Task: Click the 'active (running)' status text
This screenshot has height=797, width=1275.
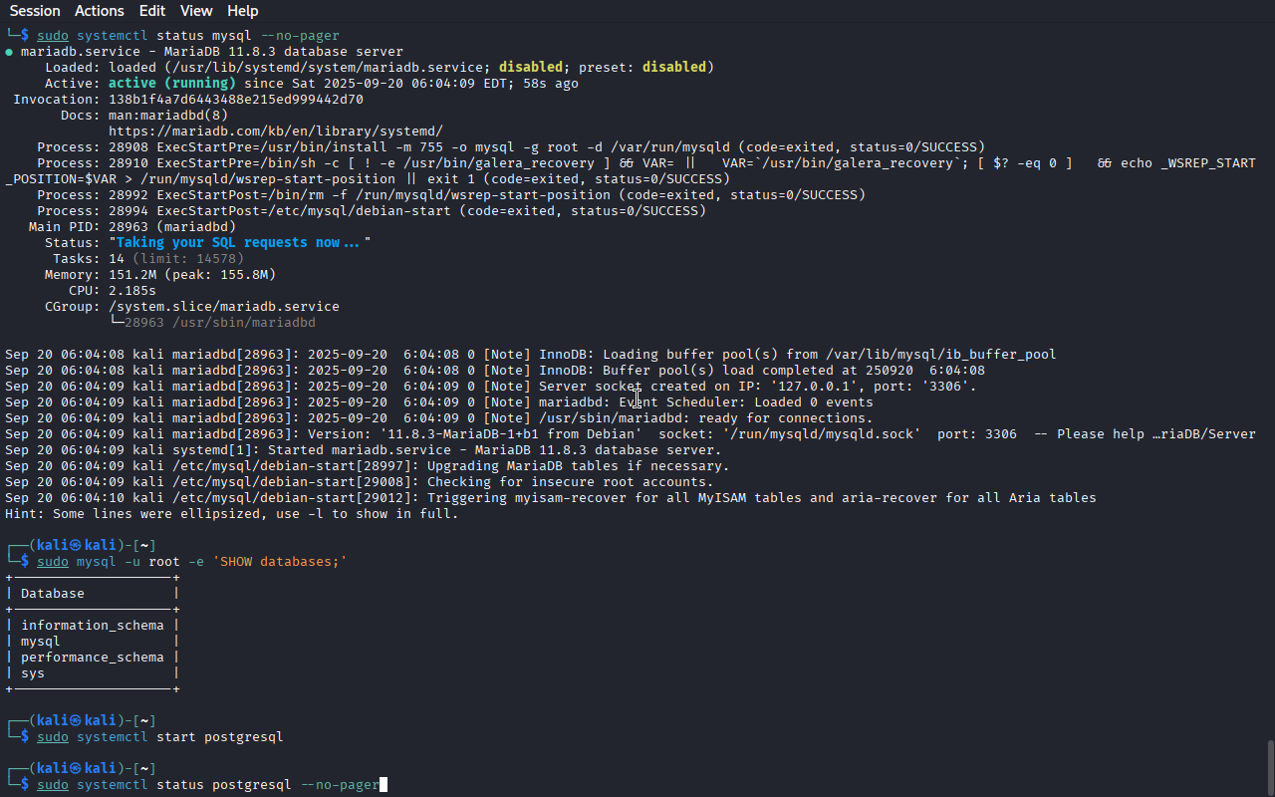Action: coord(172,84)
